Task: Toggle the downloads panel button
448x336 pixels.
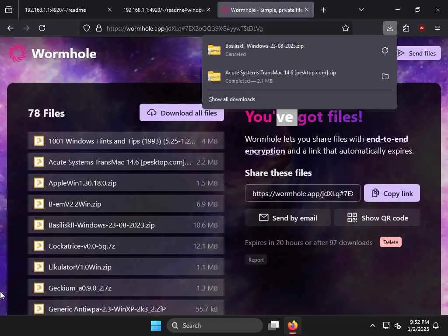Action: click(390, 28)
